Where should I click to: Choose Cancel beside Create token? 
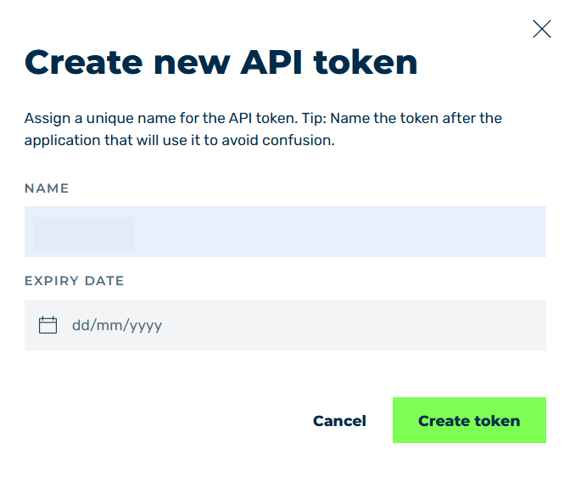[339, 421]
